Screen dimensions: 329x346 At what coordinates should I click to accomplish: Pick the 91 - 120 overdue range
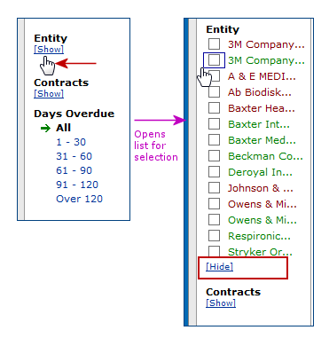pyautogui.click(x=77, y=185)
